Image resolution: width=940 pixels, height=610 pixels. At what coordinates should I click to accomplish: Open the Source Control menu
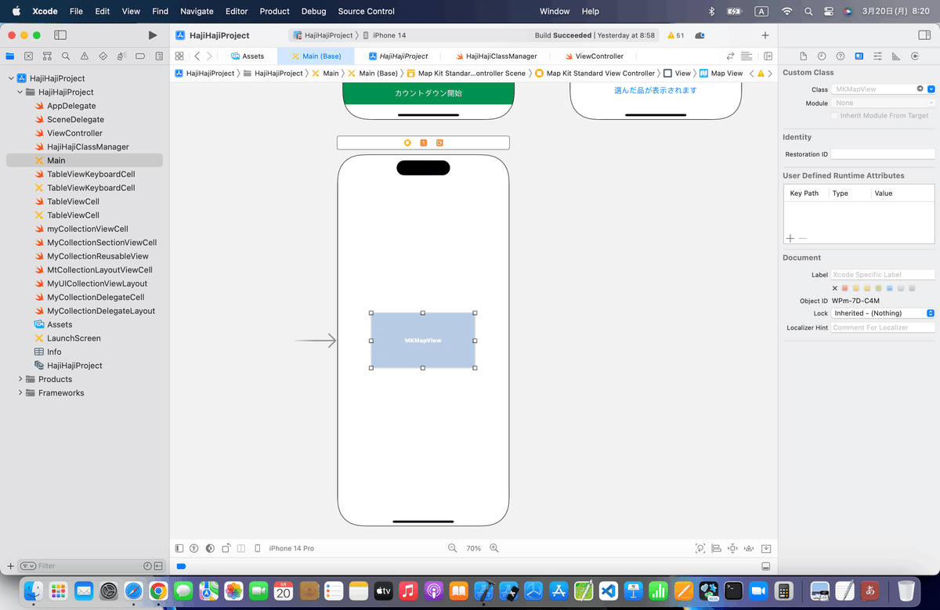pos(367,11)
